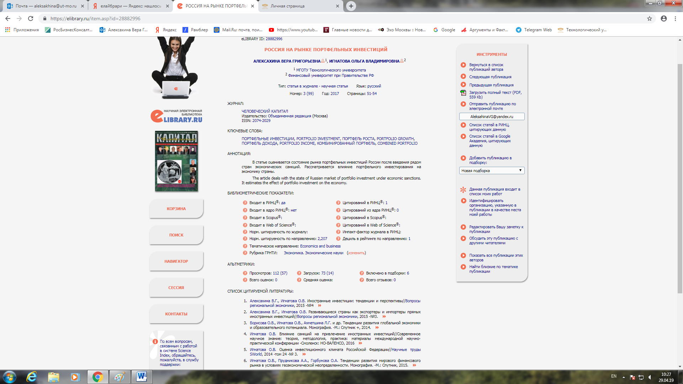The image size is (683, 384).
Task: Click the Объединенная редакция publisher link
Action: (289, 116)
